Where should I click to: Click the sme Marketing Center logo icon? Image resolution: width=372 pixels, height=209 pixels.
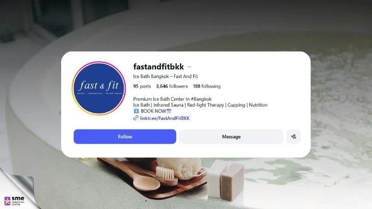click(x=7, y=201)
